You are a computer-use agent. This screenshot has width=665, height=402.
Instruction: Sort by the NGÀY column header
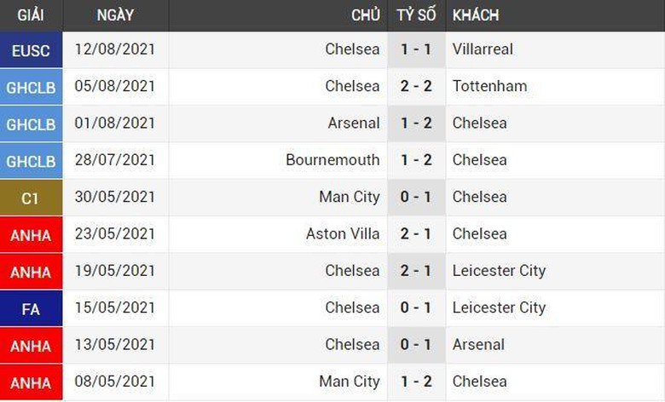point(114,15)
